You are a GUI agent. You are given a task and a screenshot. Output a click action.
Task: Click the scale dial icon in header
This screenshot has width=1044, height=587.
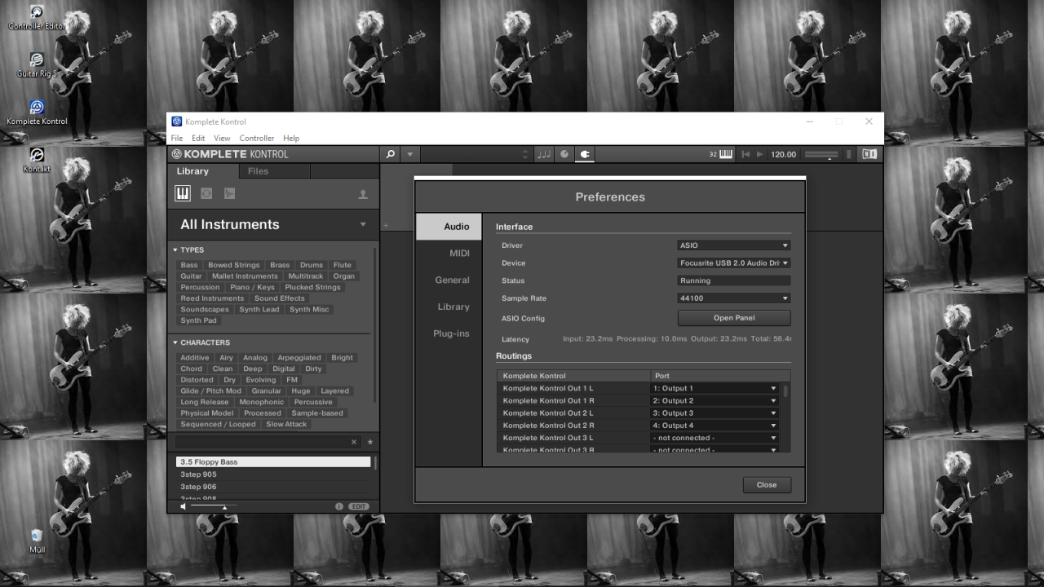(564, 154)
